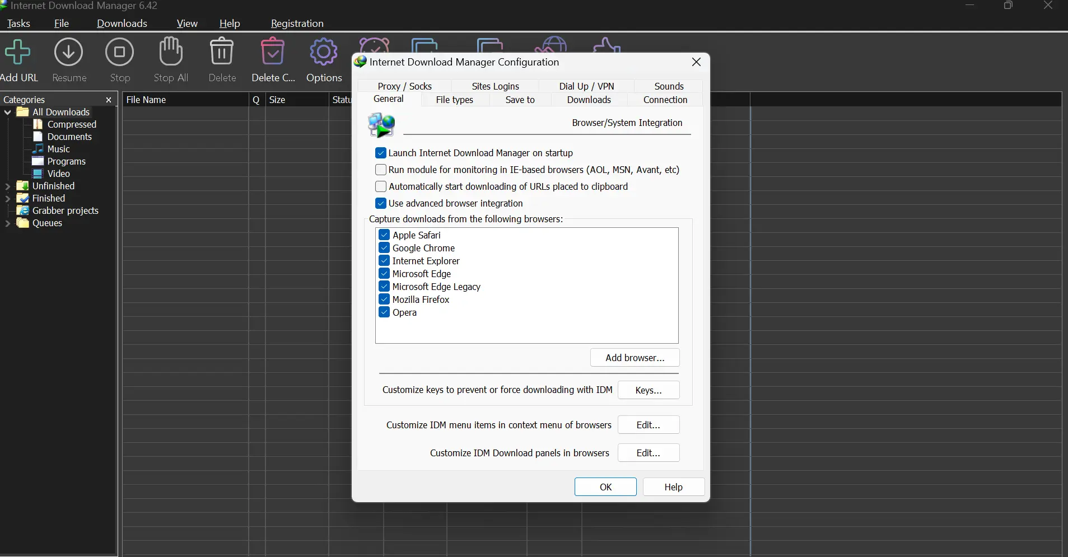
Task: Close the Configuration dialog
Action: (x=696, y=62)
